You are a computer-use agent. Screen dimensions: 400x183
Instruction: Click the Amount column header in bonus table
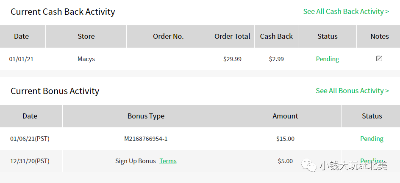(285, 116)
